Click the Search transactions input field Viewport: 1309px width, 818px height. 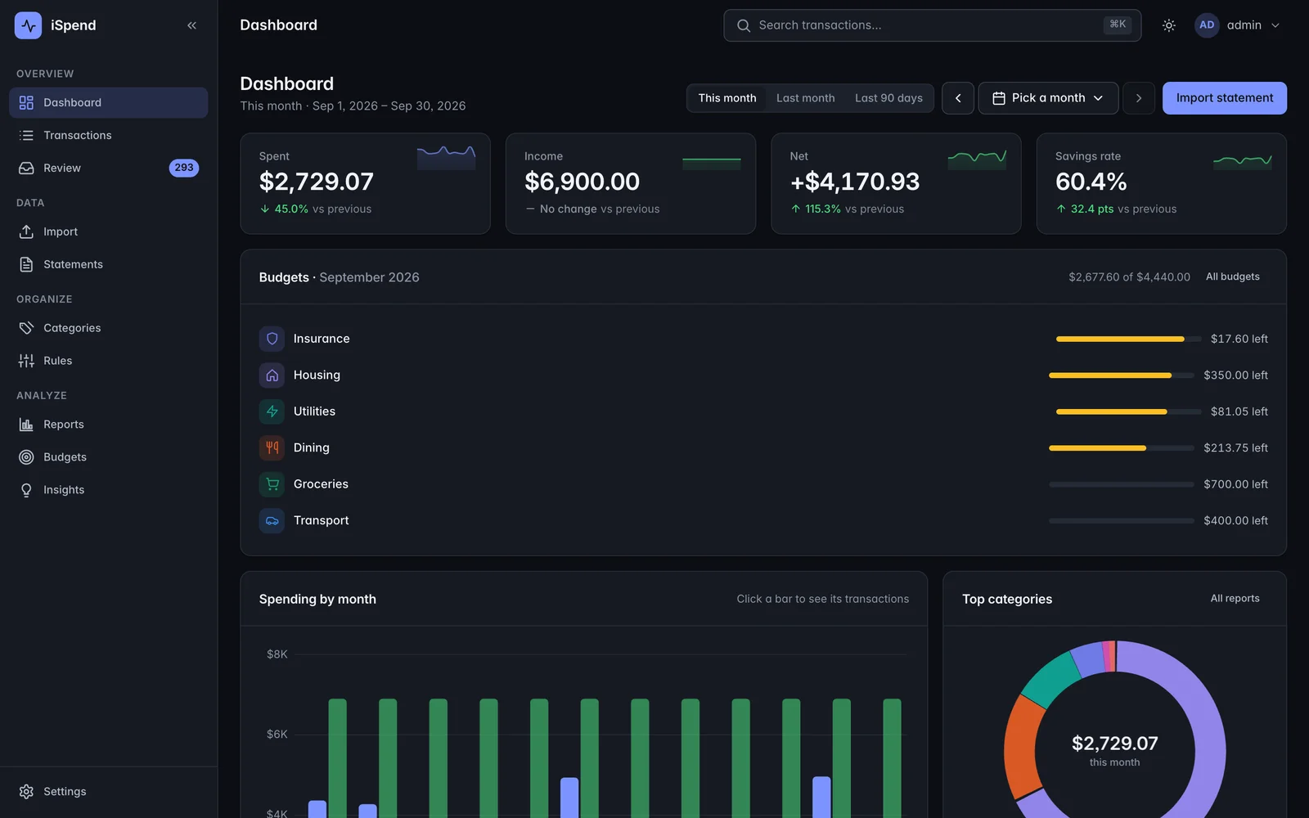tap(932, 25)
